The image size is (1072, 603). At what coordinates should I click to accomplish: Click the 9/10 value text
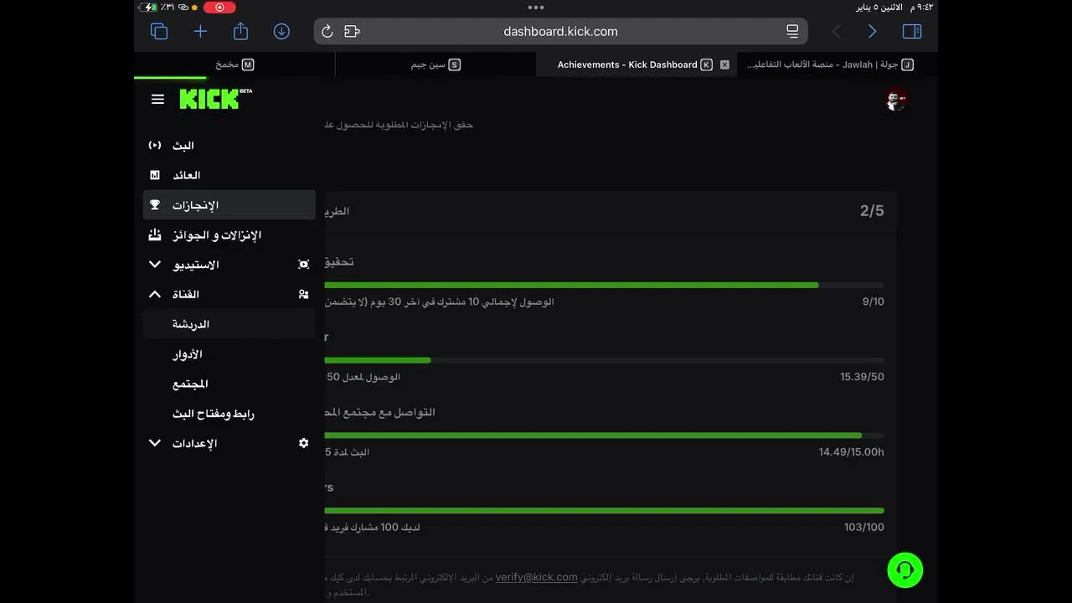click(873, 301)
